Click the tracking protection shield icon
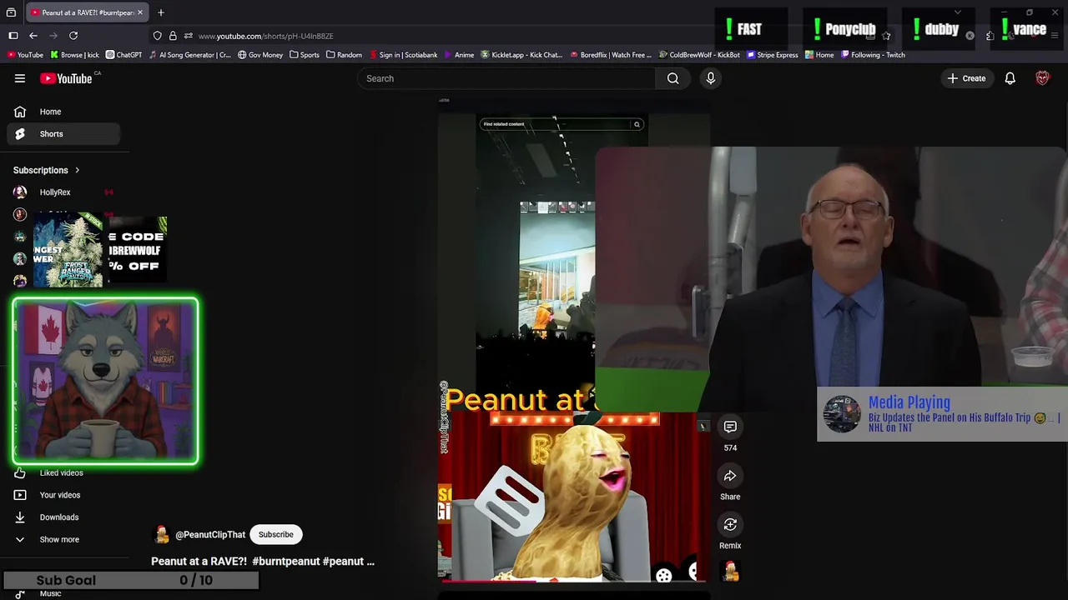Viewport: 1068px width, 600px height. pos(157,36)
